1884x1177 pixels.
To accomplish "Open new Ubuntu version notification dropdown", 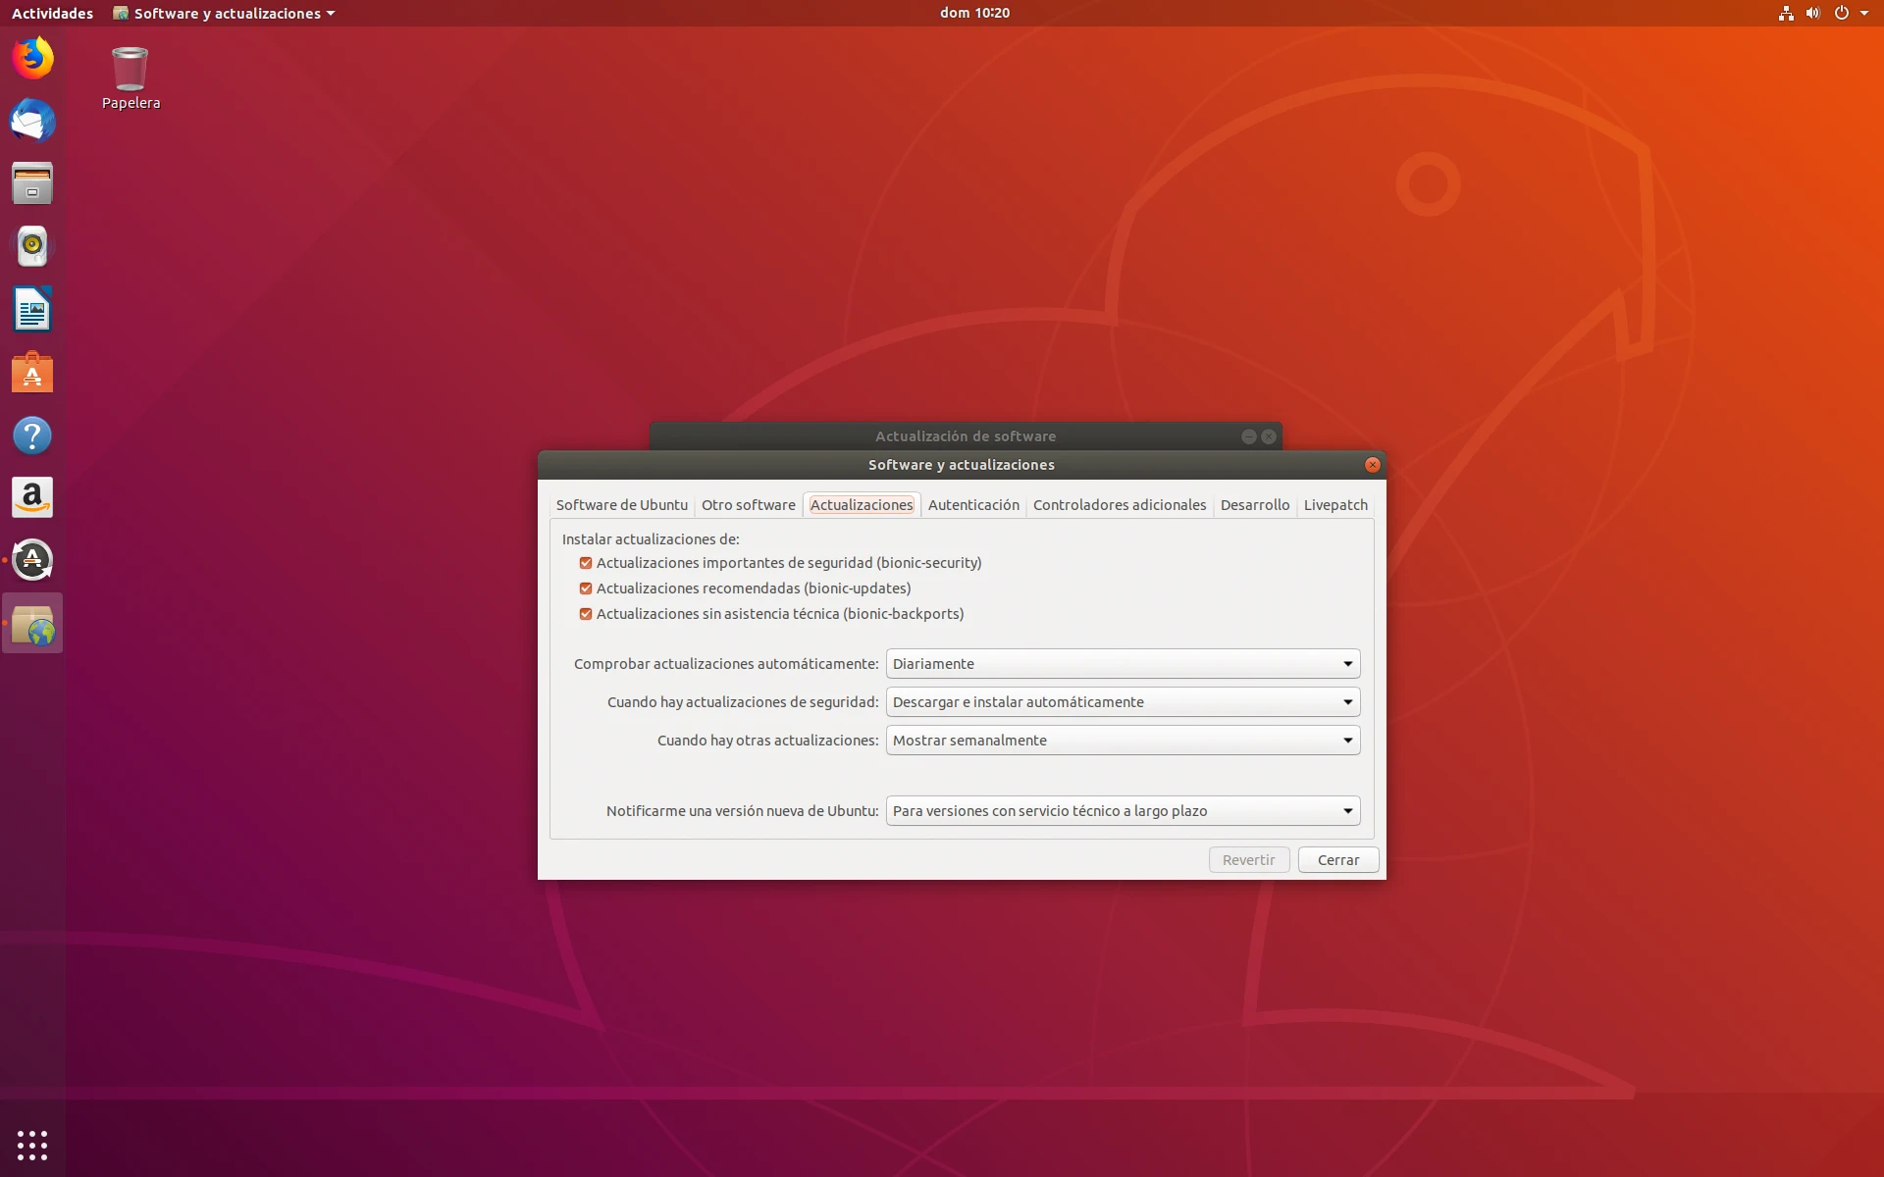I will point(1123,811).
